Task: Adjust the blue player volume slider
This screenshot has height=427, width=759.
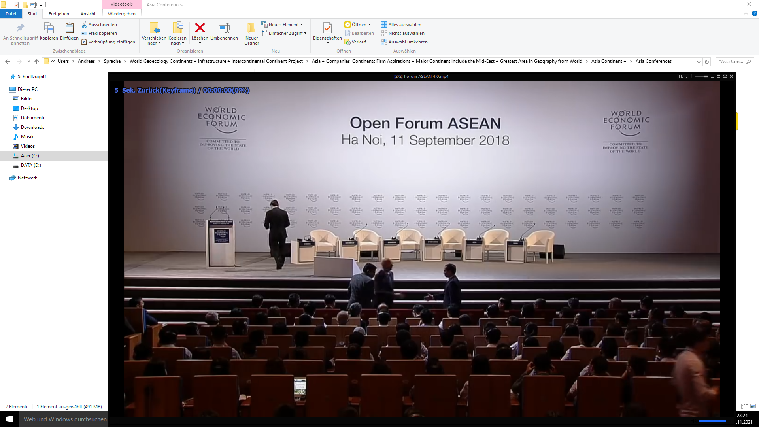Action: pyautogui.click(x=712, y=421)
